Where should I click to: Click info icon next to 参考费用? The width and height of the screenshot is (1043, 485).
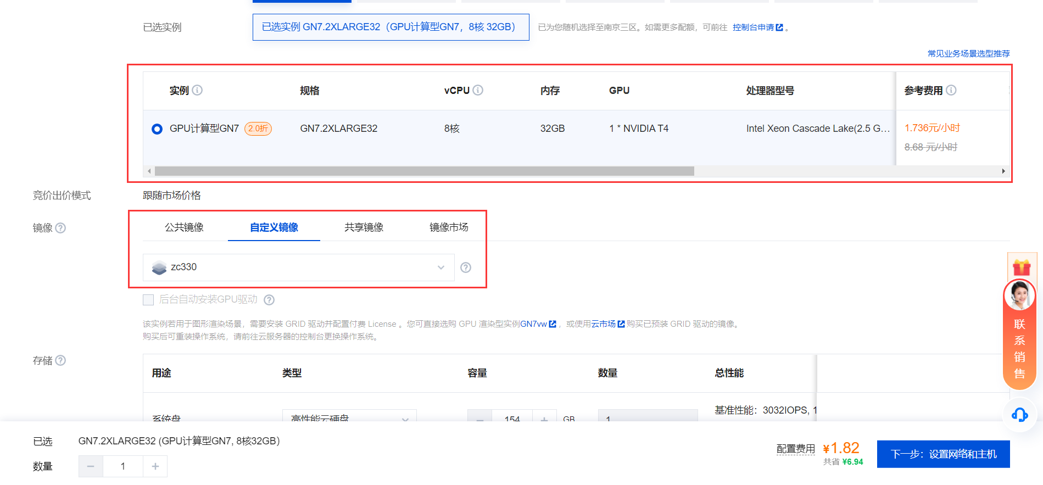(951, 90)
